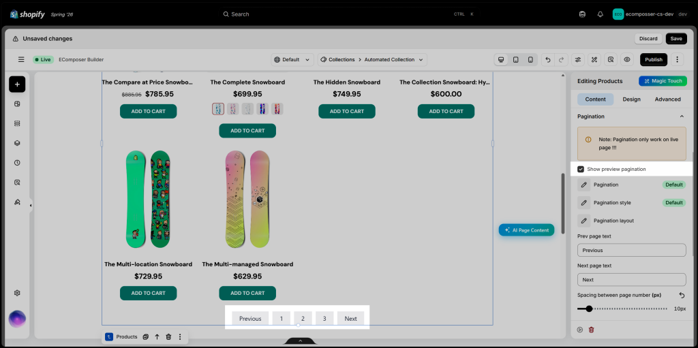Reset spacing between page number value
Screen dimensions: 698x348
pos(682,295)
